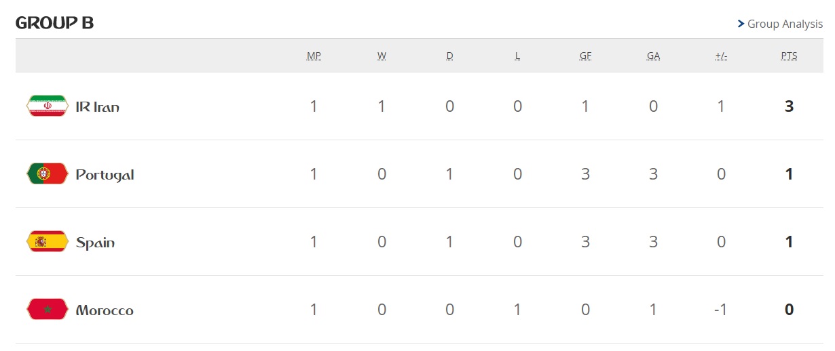Select the Portugal team name
The height and width of the screenshot is (351, 835).
click(x=105, y=175)
